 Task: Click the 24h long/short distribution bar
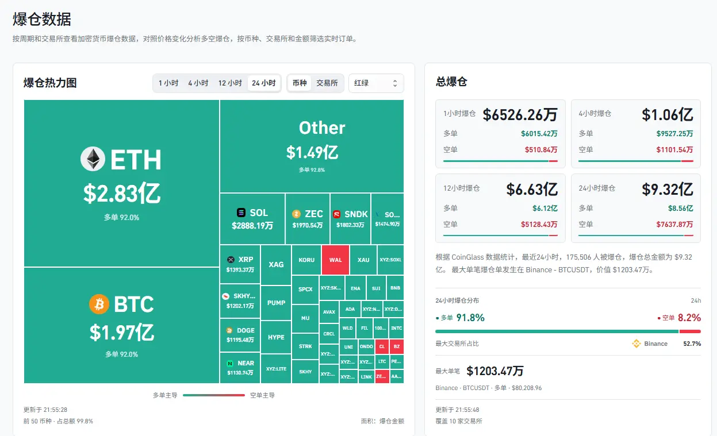(568, 331)
